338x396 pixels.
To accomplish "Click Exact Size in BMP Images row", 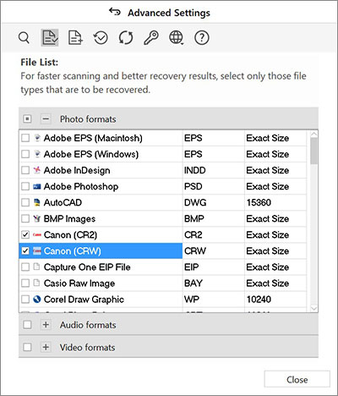I will click(x=268, y=218).
